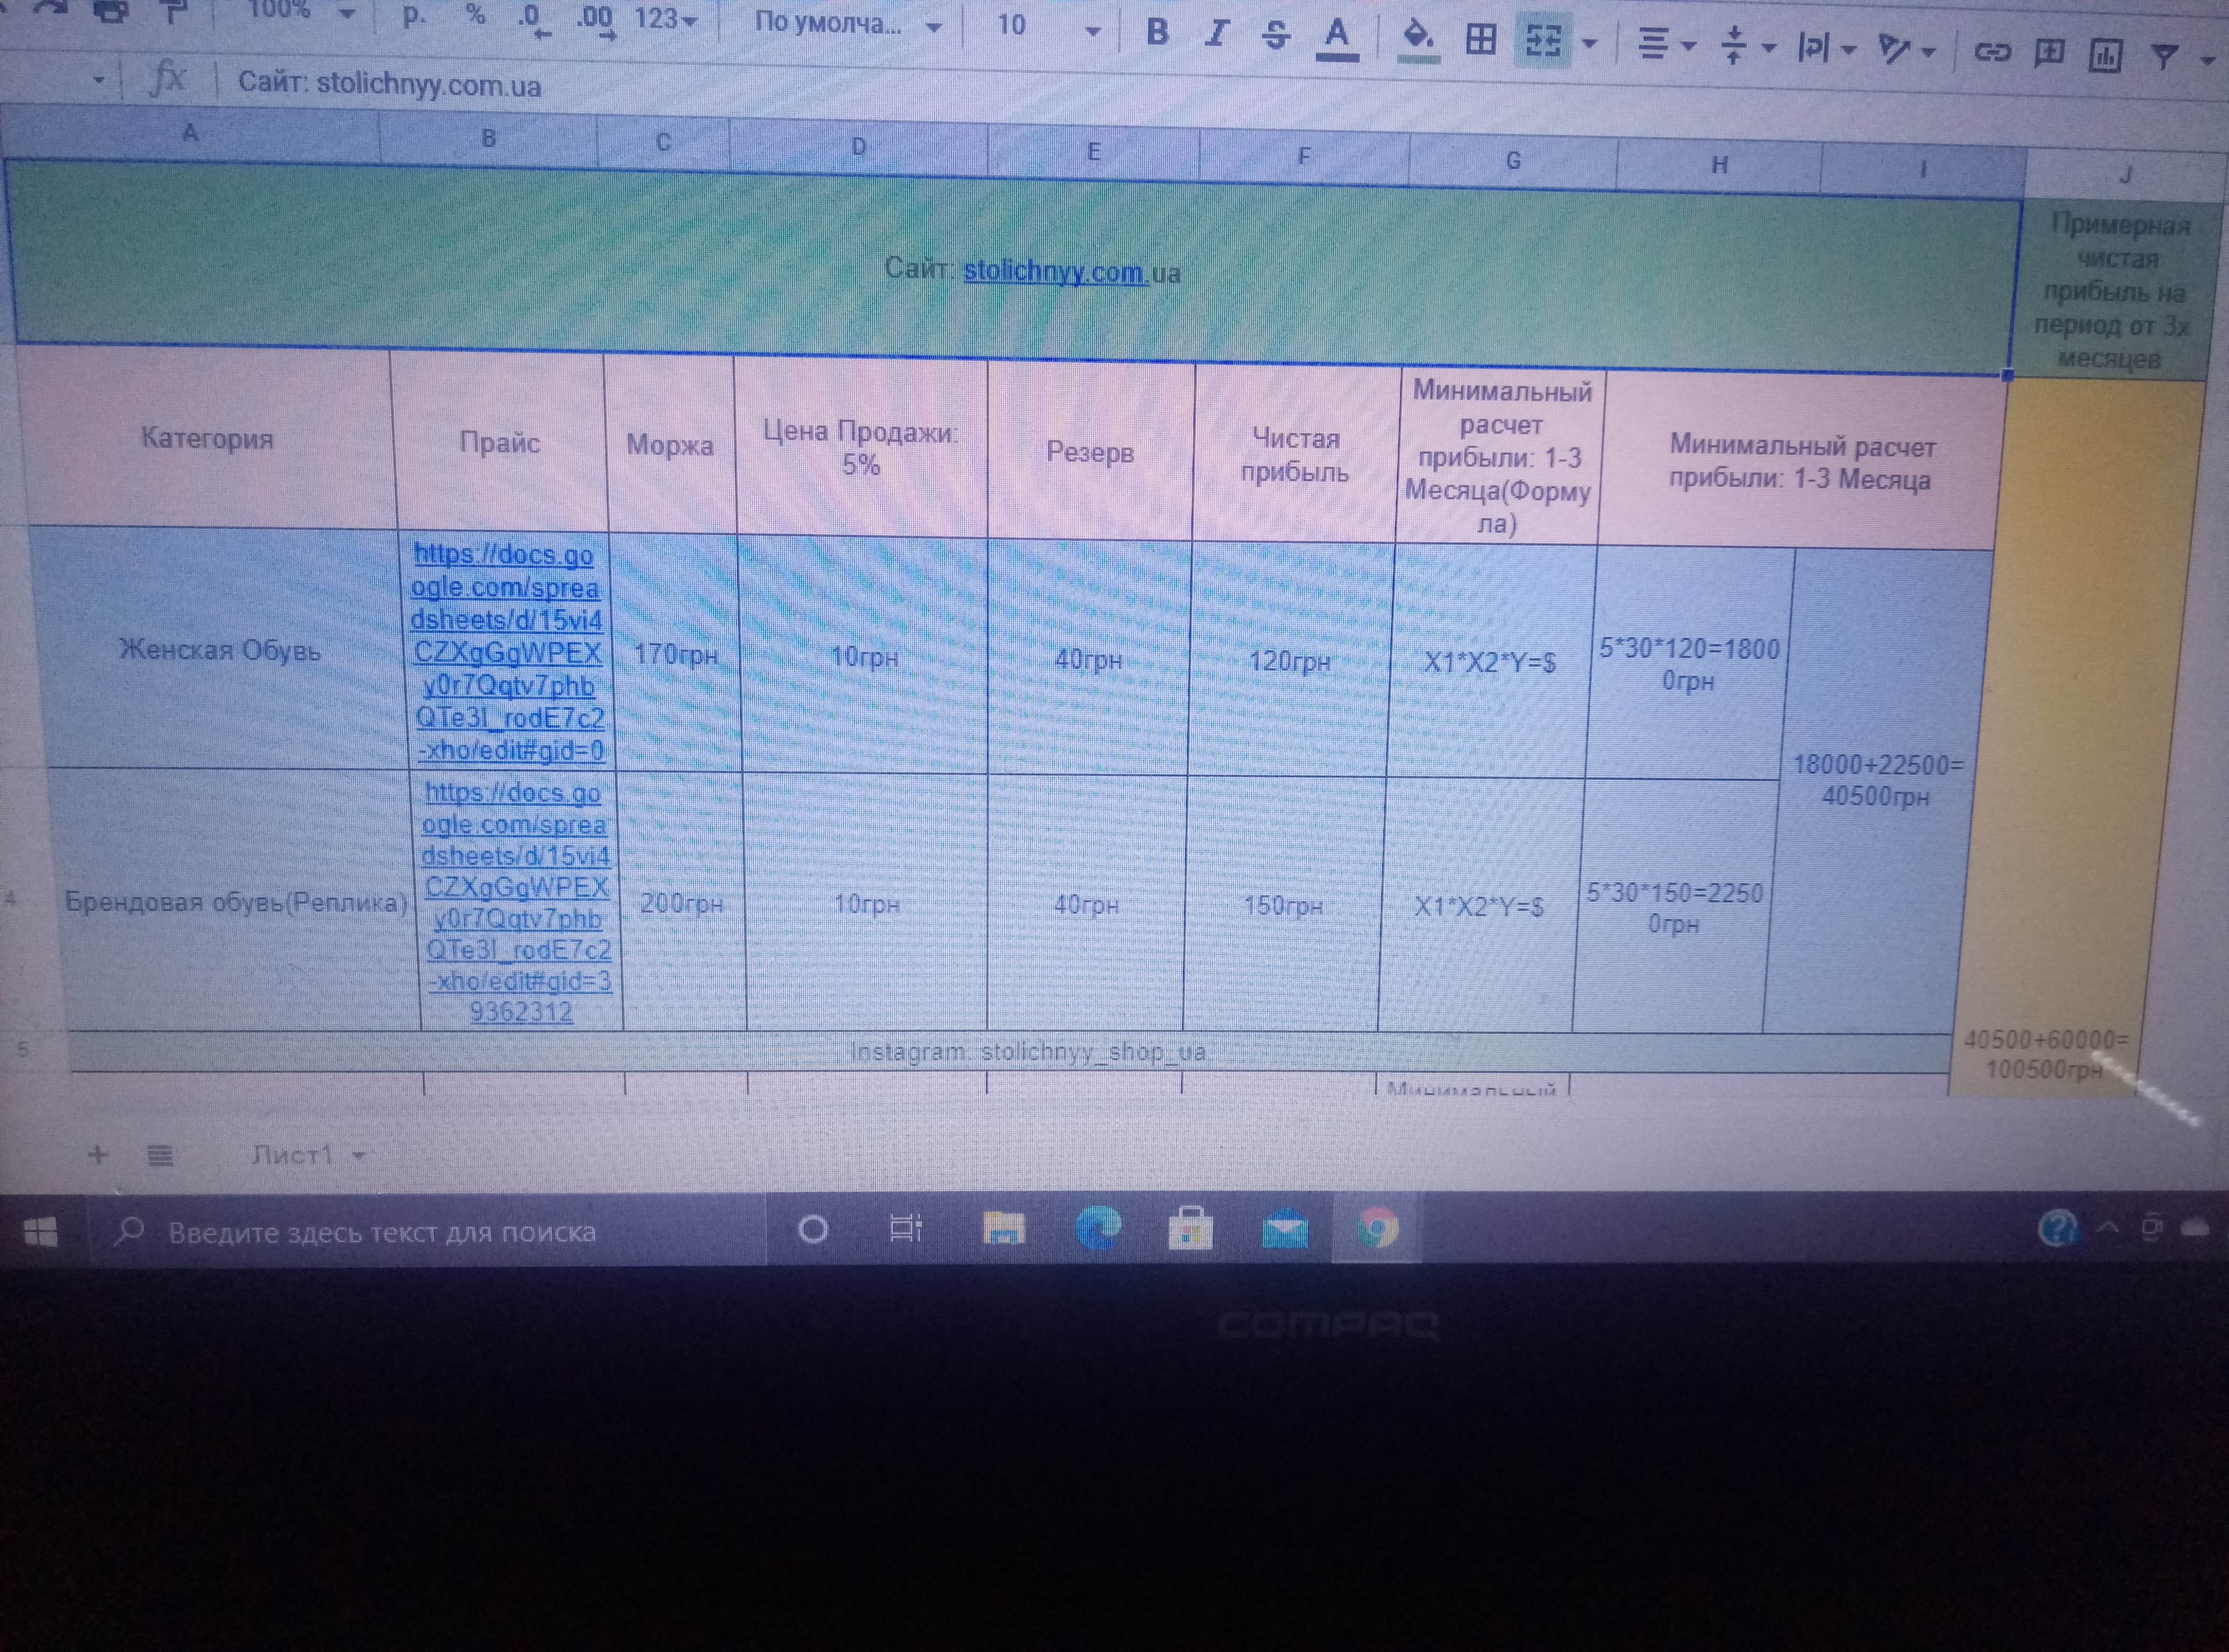Click the insert chart icon
This screenshot has height=1652, width=2229.
click(x=2106, y=55)
